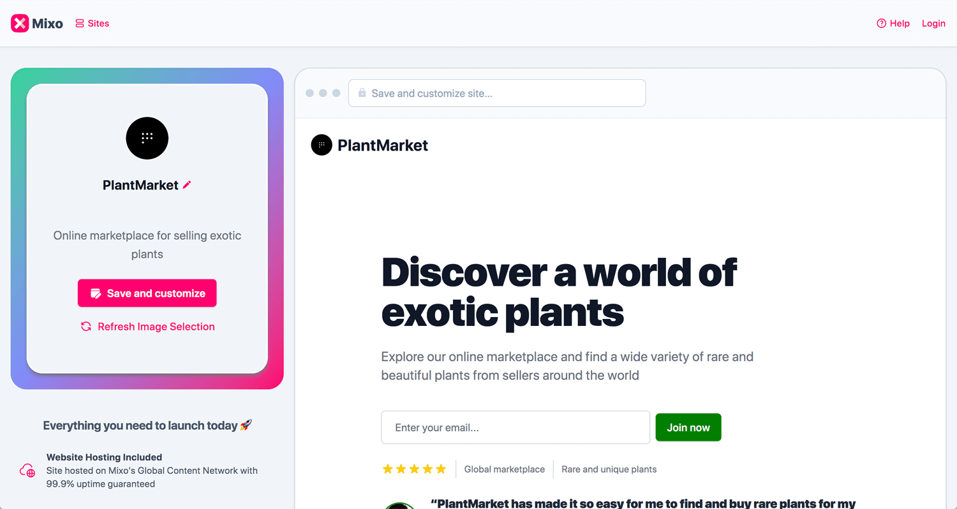Focus the Enter your email field
This screenshot has height=509, width=957.
[516, 427]
